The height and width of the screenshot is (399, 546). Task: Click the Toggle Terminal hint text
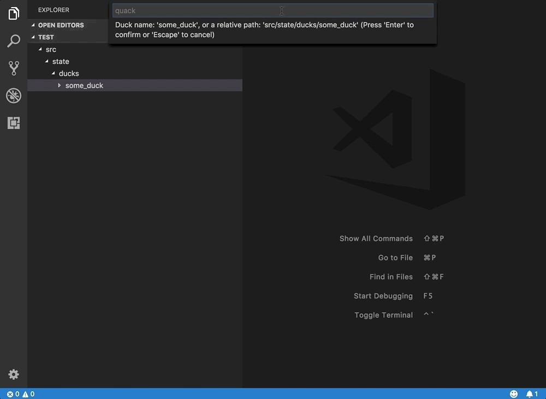[383, 315]
